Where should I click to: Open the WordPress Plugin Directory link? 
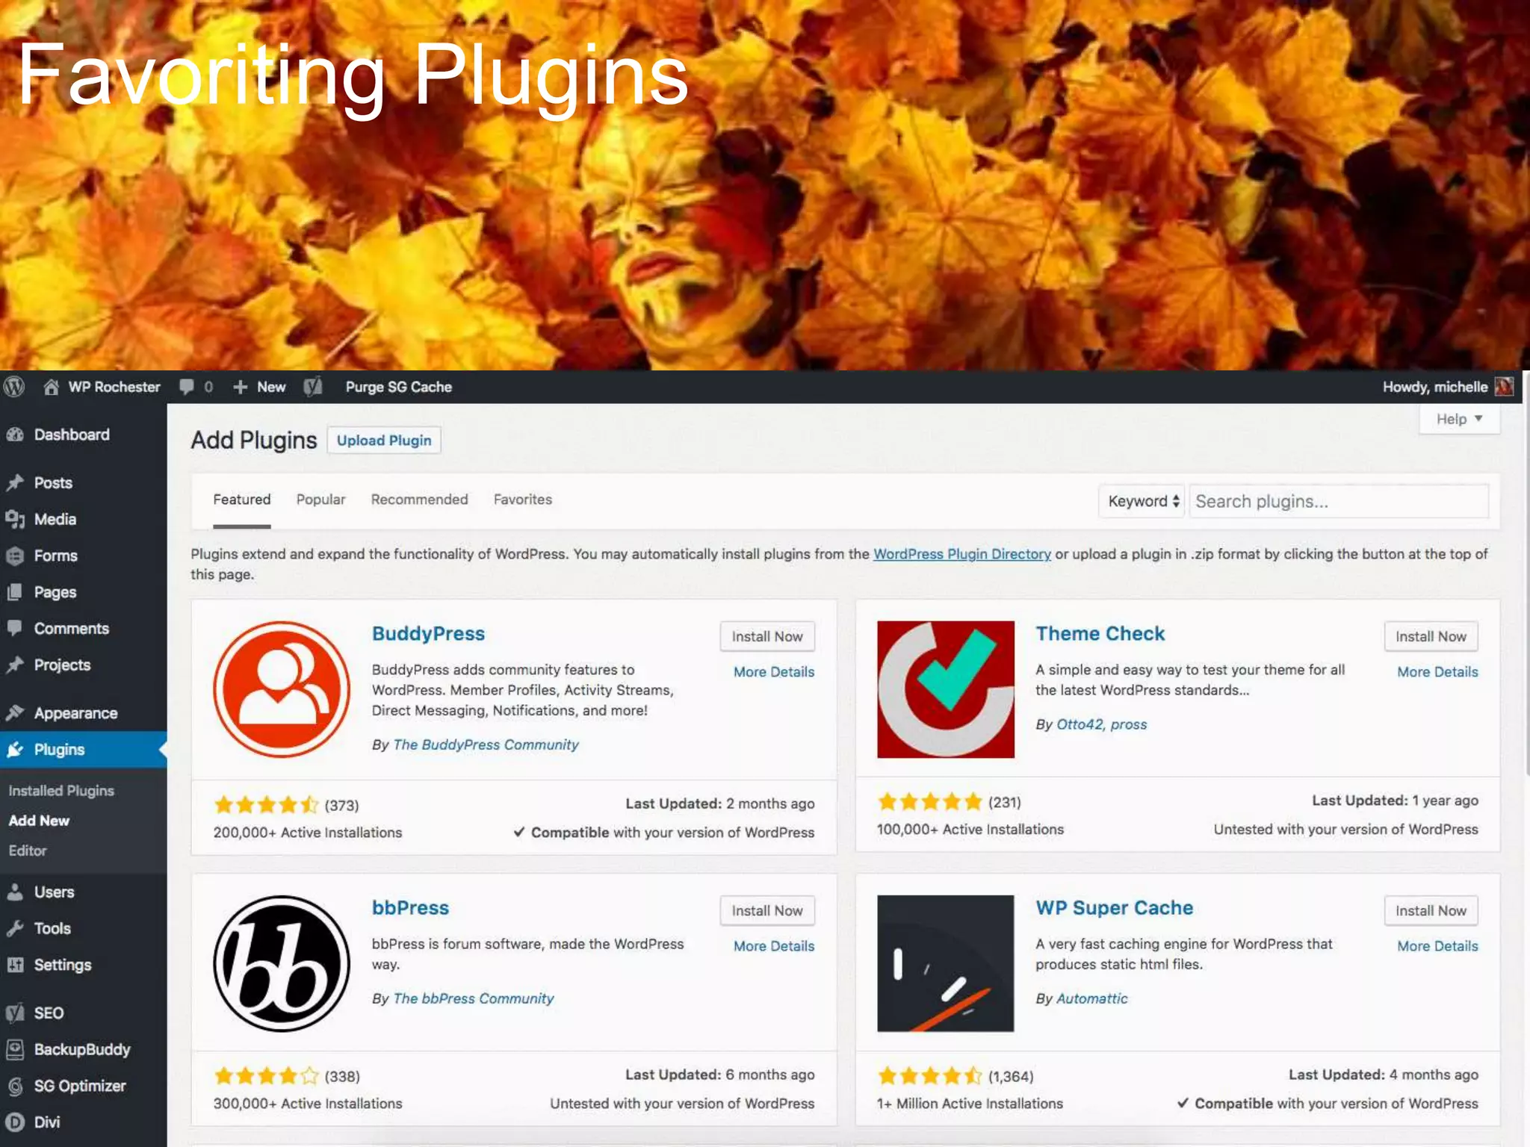[x=962, y=554]
